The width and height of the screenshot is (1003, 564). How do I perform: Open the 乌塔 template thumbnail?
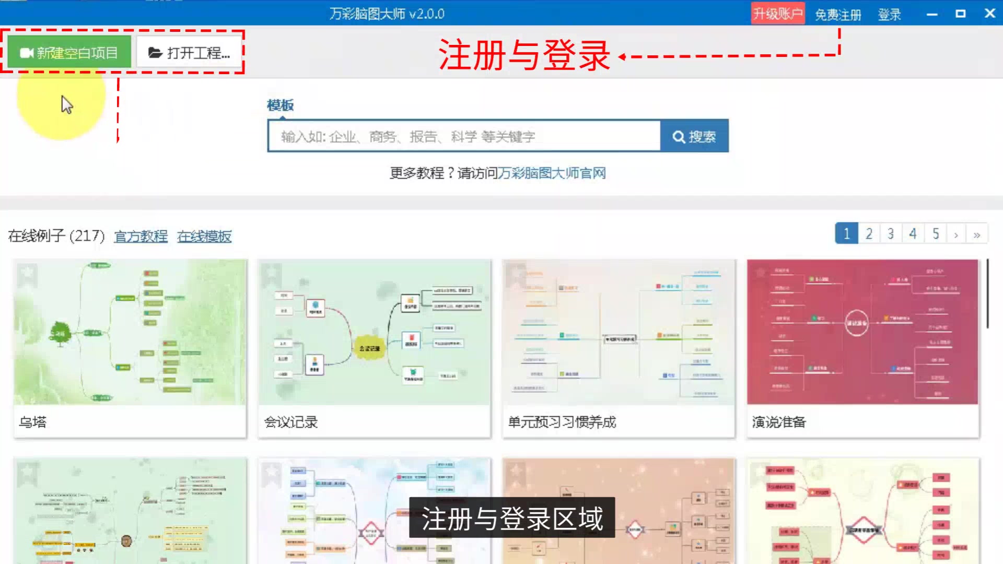(x=130, y=332)
